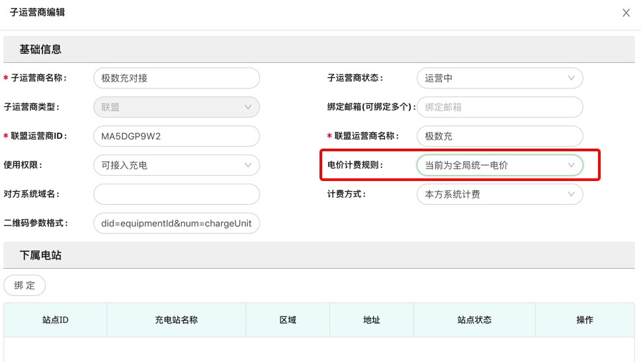Close the 子运营商编辑 dialog

click(626, 13)
